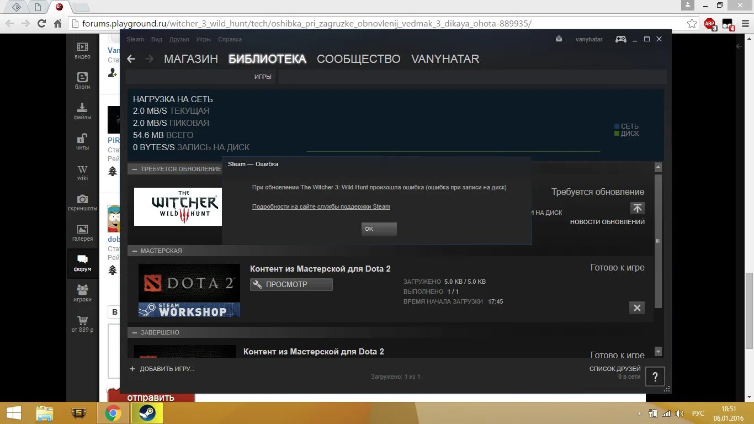
Task: Click the down arrow on downloads scrollbar
Action: tap(658, 352)
